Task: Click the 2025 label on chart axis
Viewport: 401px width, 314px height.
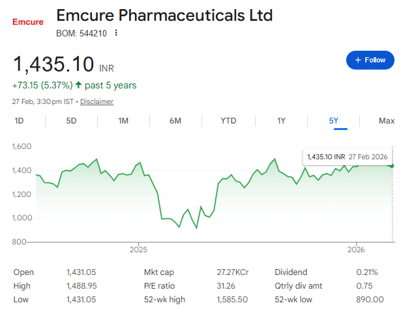Action: 139,250
